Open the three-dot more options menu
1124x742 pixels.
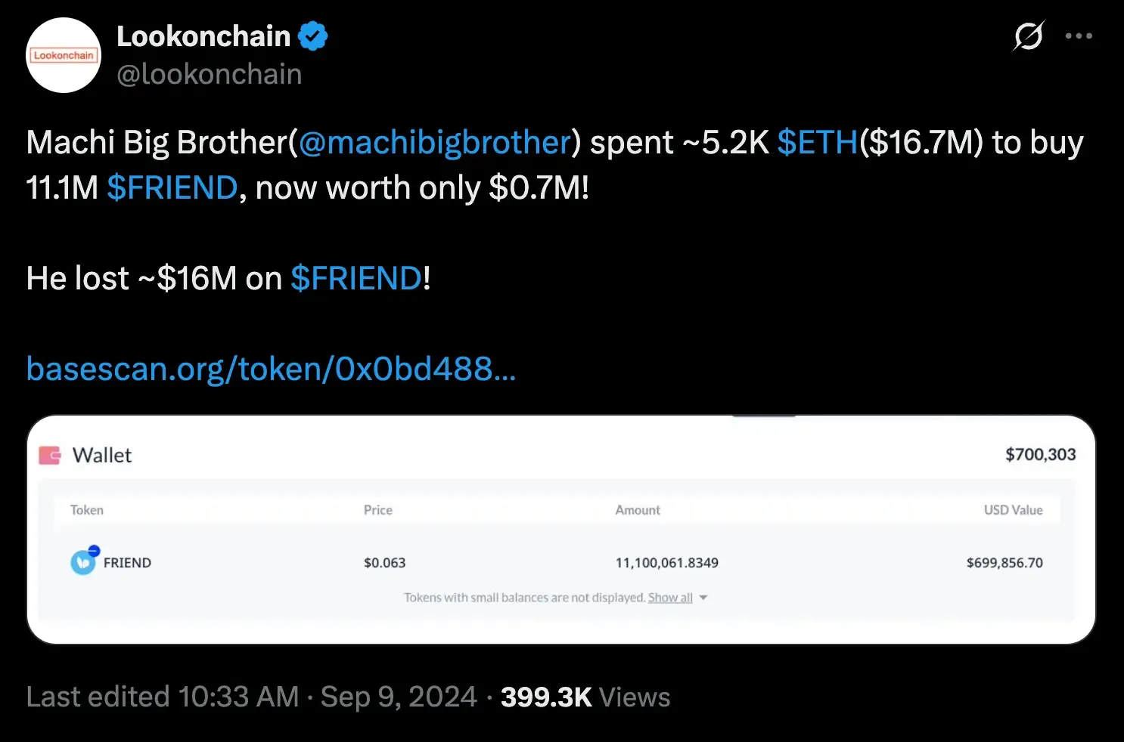[1079, 36]
